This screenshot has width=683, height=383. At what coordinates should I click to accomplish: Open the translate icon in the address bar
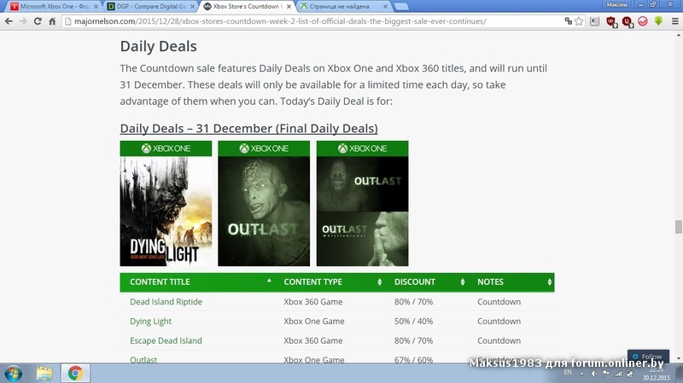pos(568,20)
